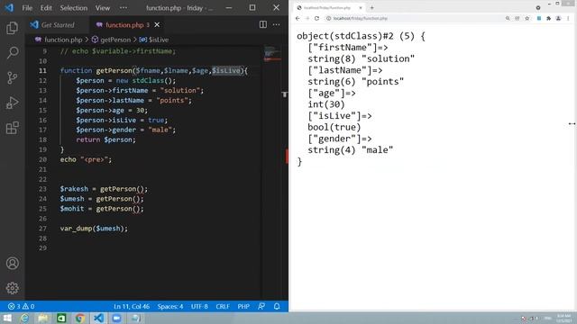Open the Source Control view
The height and width of the screenshot is (324, 577).
[12, 77]
